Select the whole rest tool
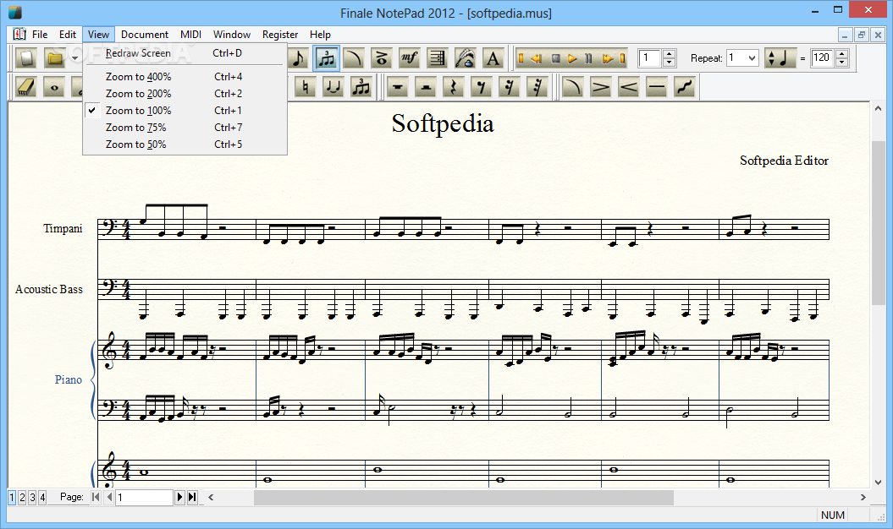893x529 pixels. [x=398, y=87]
